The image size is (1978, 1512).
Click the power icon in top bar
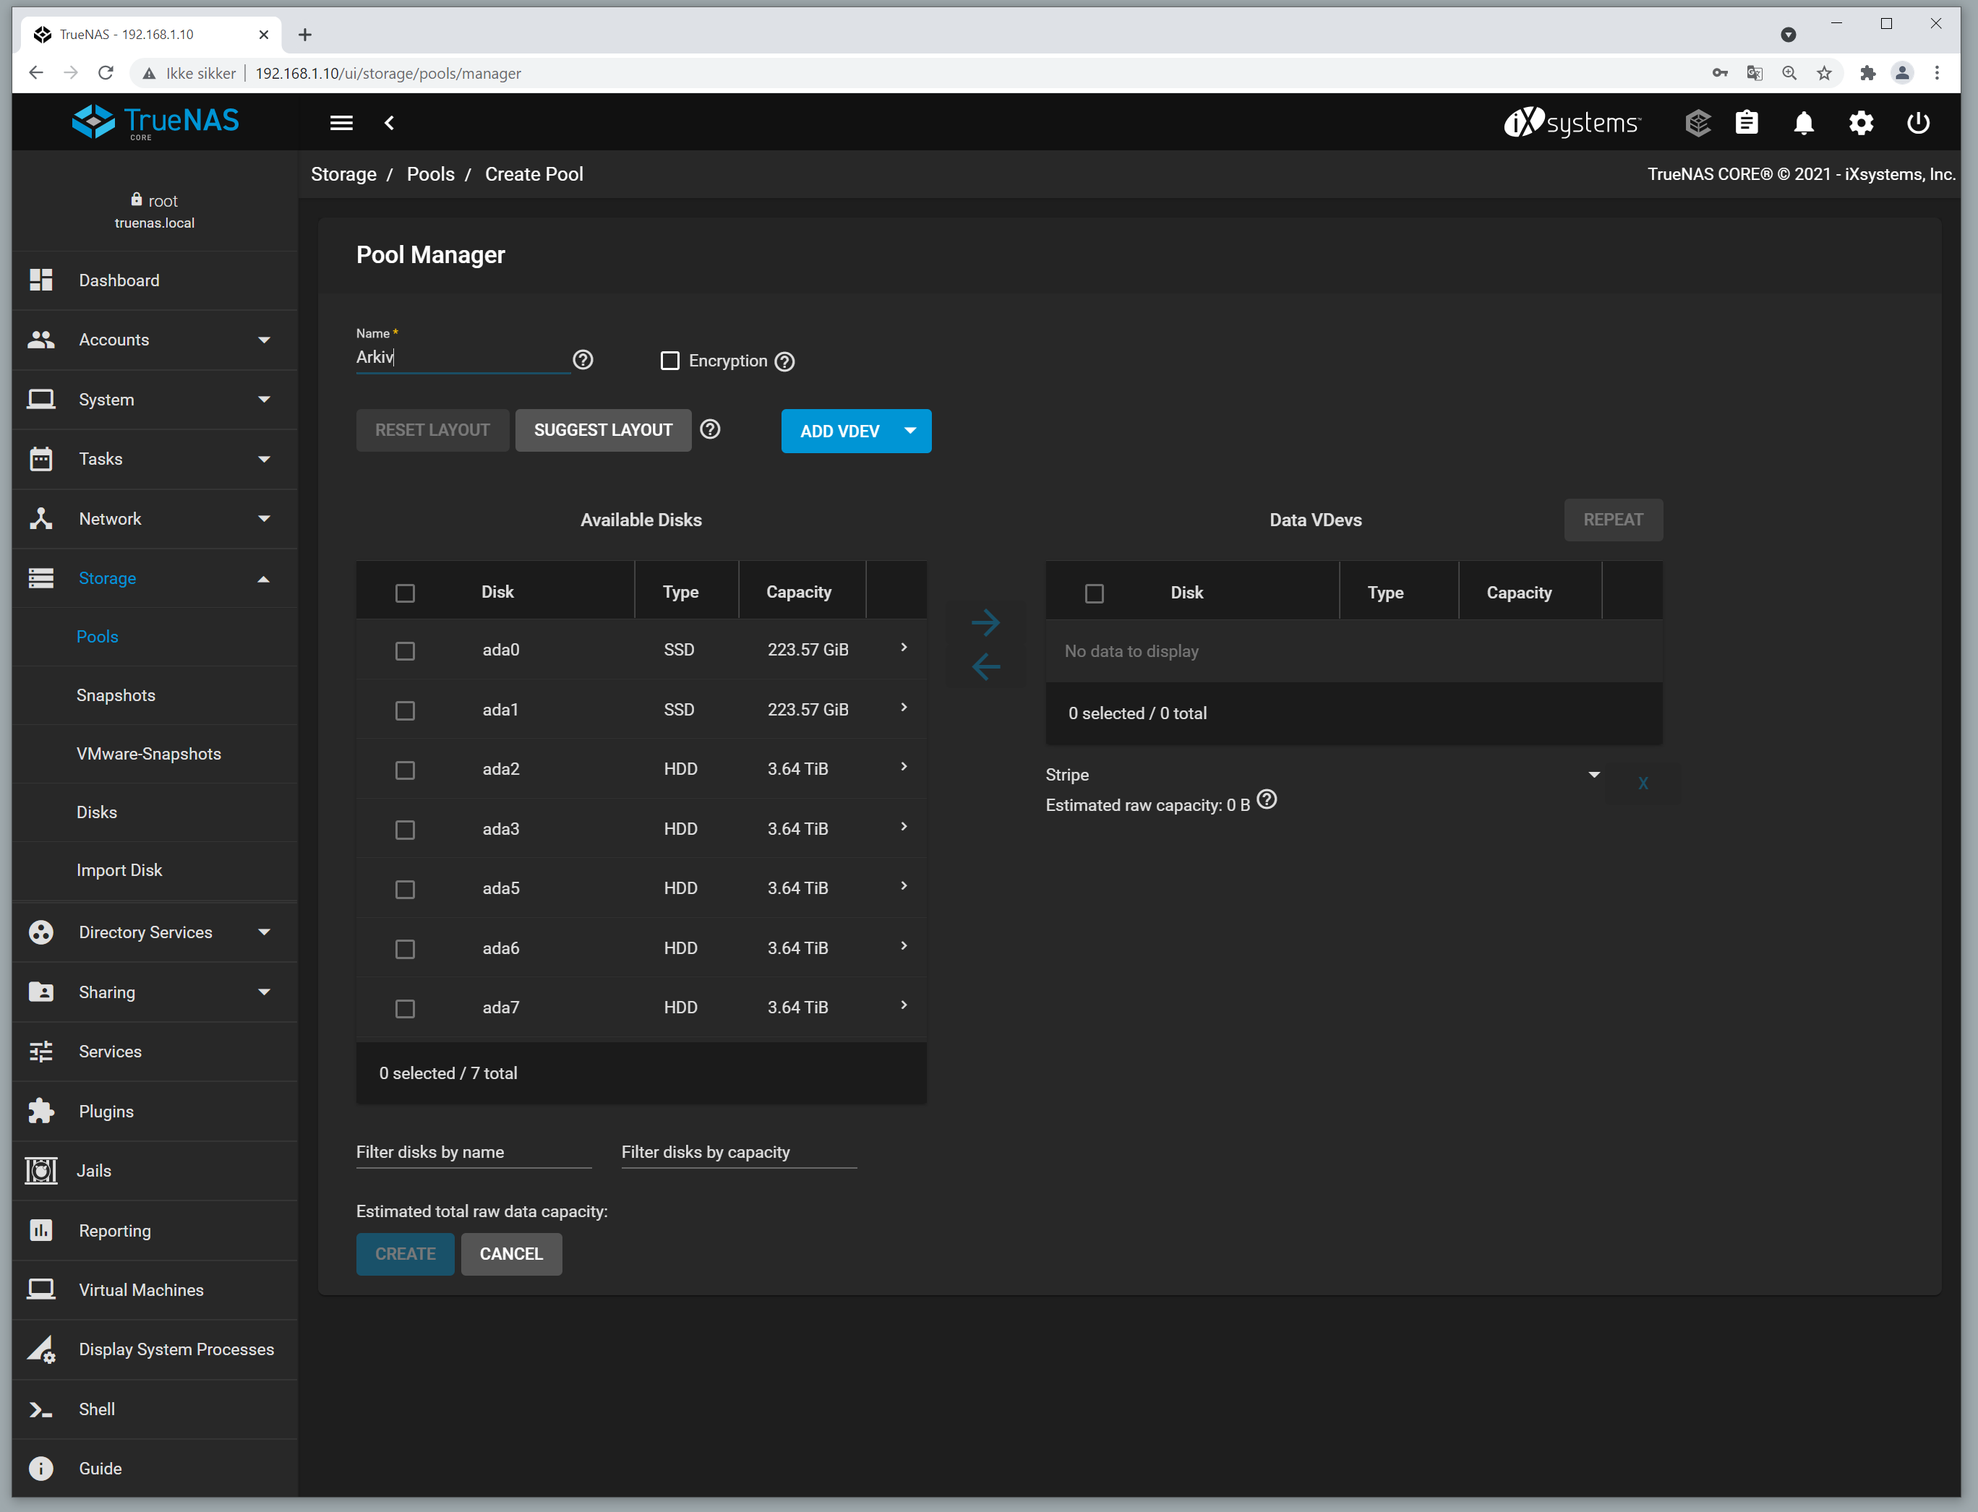(x=1918, y=124)
